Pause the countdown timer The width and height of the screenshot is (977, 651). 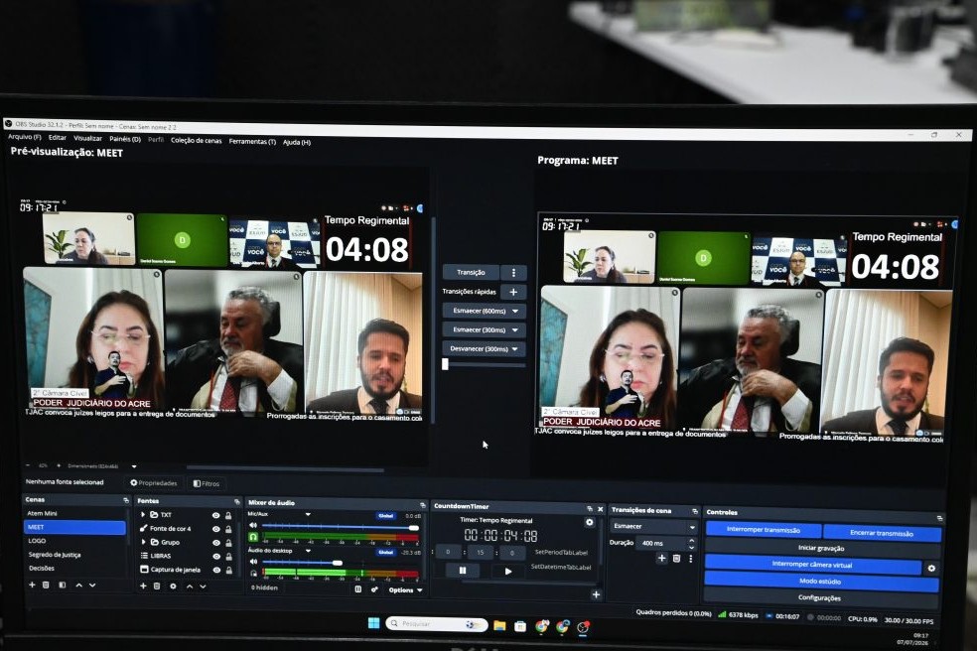463,570
